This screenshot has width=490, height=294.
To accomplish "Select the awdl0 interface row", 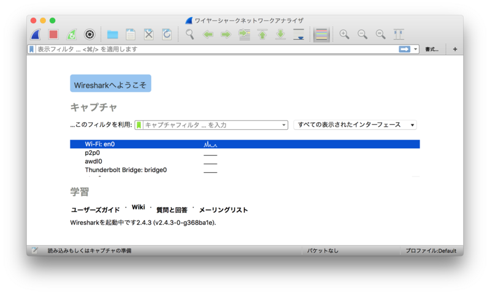I will click(x=244, y=162).
